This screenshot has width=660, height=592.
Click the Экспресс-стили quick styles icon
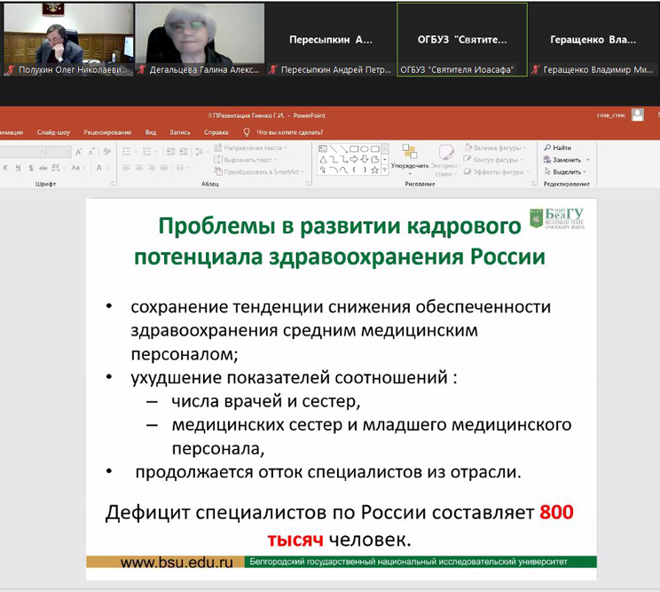click(x=446, y=153)
